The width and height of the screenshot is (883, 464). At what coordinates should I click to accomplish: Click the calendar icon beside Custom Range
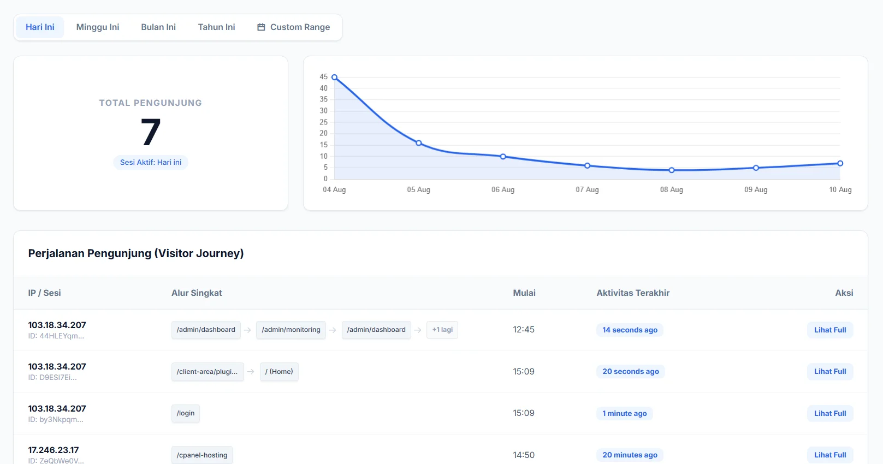pyautogui.click(x=261, y=27)
